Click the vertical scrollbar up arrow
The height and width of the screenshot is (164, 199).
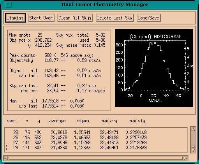(193, 129)
